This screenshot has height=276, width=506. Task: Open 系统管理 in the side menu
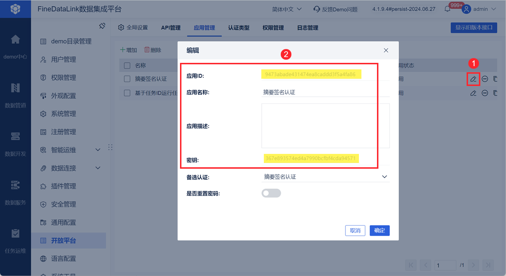click(69, 114)
